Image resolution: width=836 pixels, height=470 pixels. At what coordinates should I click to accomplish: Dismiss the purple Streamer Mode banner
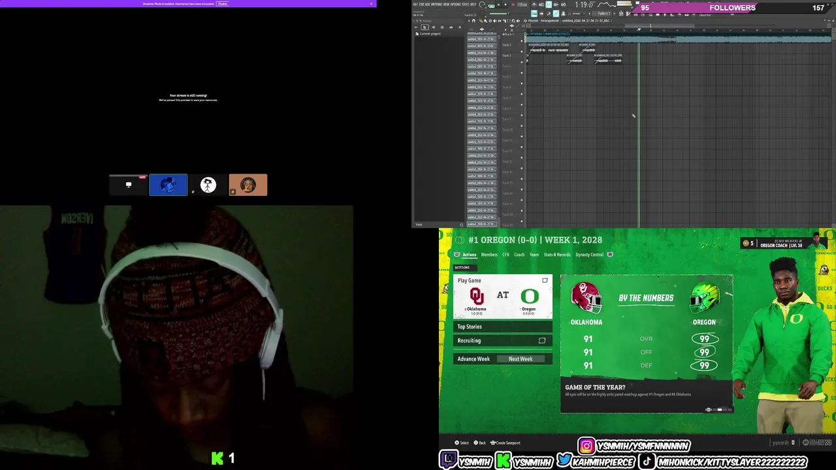pyautogui.click(x=371, y=3)
